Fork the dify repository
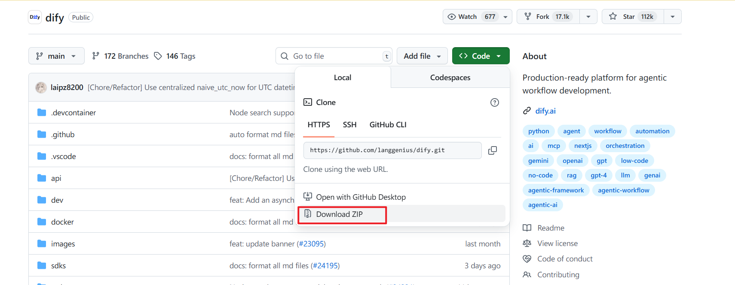Viewport: 735px width, 285px height. [x=548, y=17]
